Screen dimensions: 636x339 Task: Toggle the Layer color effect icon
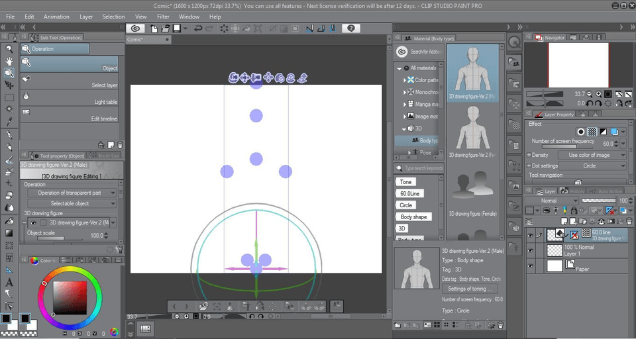[x=614, y=132]
